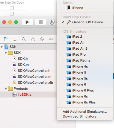The height and width of the screenshot is (128, 114).
Task: Choose Generic iOS Device
Action: pyautogui.click(x=85, y=22)
